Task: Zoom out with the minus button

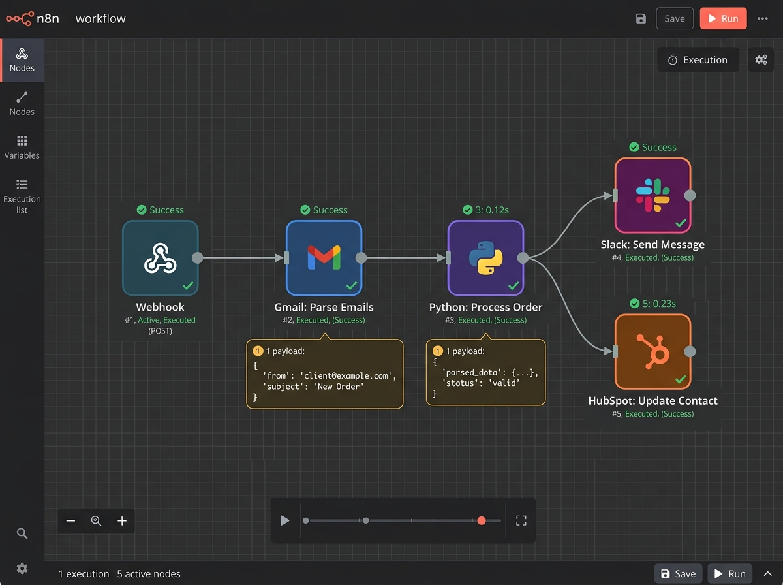Action: click(71, 520)
